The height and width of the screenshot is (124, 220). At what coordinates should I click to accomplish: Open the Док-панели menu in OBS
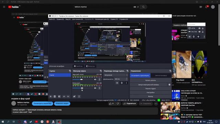pos(78,19)
